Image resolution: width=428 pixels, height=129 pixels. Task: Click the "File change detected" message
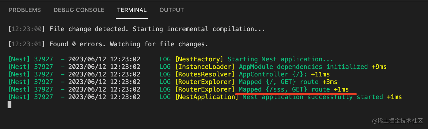[x=157, y=29]
